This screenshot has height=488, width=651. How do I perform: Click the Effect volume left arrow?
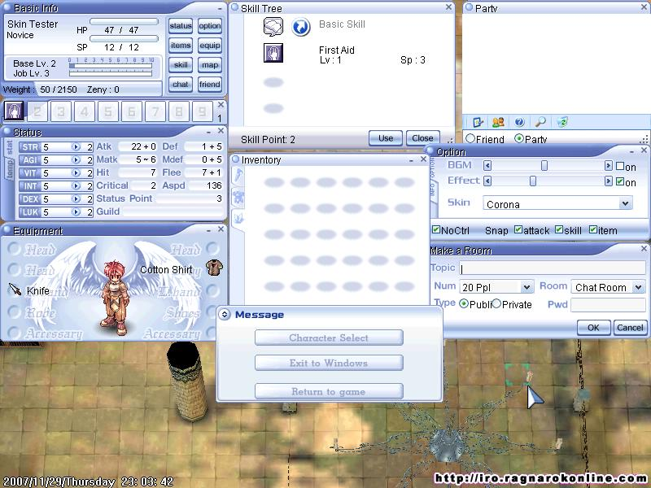(x=487, y=181)
